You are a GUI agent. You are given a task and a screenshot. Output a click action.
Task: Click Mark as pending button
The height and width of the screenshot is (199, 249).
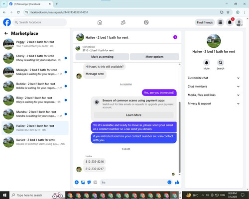(102, 57)
